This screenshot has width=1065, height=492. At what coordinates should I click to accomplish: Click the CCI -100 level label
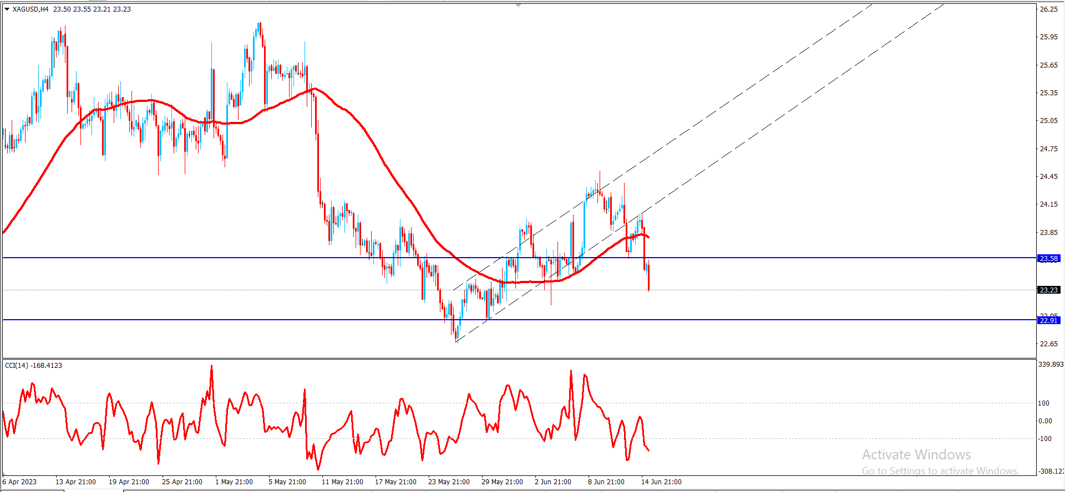(1045, 438)
